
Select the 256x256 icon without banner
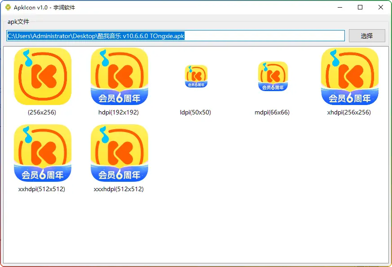coord(43,76)
